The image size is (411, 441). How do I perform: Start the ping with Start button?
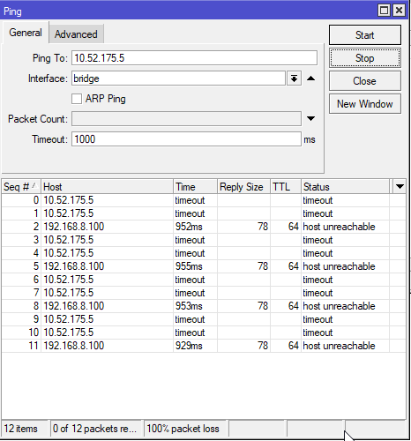[364, 35]
